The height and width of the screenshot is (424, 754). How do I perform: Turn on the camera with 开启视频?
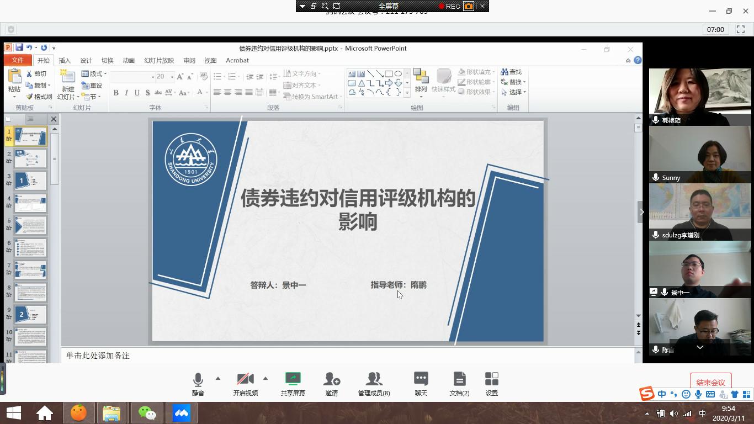[x=245, y=379]
